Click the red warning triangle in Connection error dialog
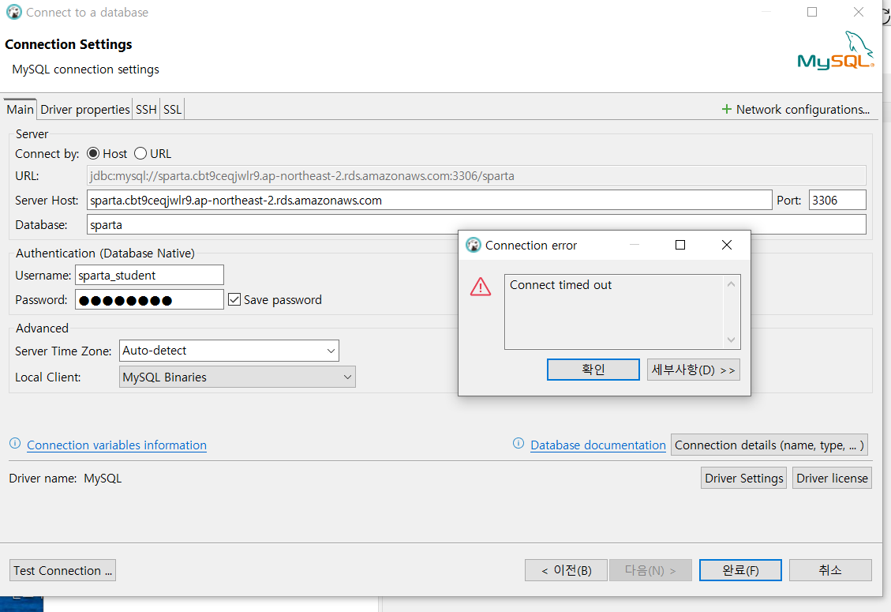The height and width of the screenshot is (612, 891). click(x=480, y=287)
